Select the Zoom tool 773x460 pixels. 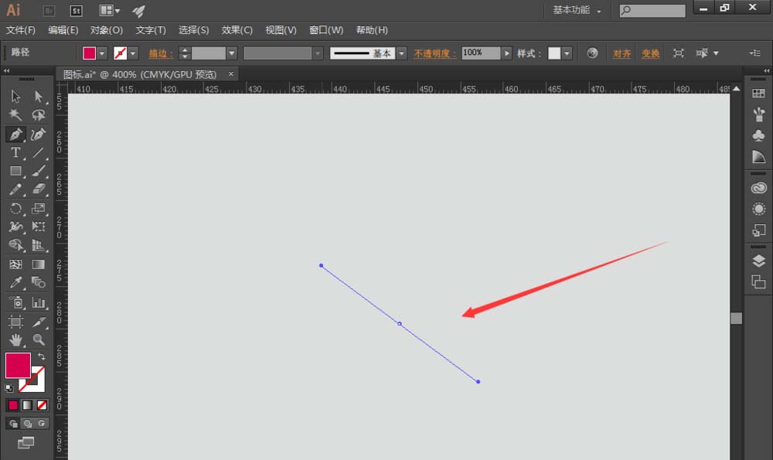pyautogui.click(x=39, y=339)
